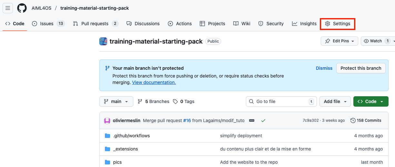Click oliviermeslin's user avatar
This screenshot has height=167, width=395.
click(107, 120)
